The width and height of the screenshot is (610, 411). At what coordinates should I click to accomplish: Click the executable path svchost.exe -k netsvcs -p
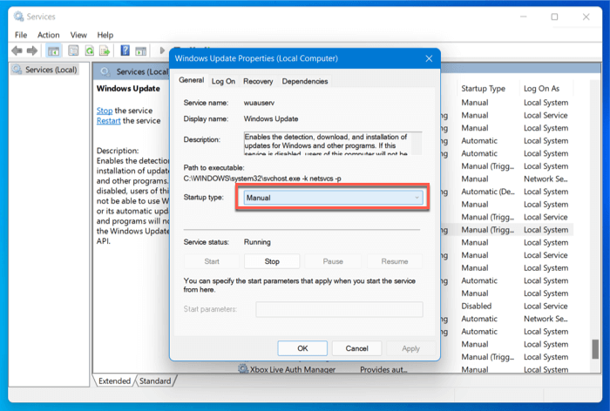(262, 179)
